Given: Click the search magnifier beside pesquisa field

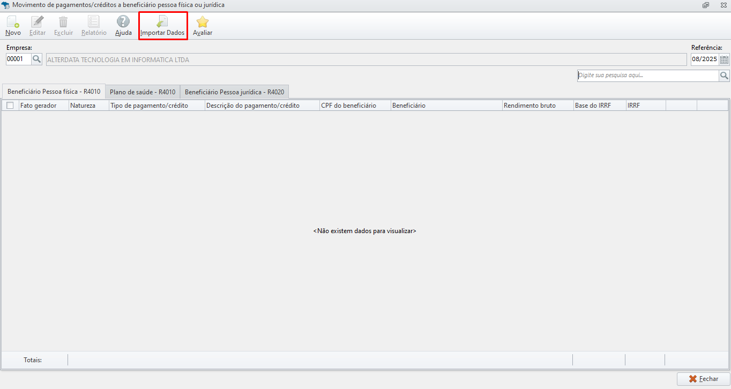Looking at the screenshot, I should point(724,76).
